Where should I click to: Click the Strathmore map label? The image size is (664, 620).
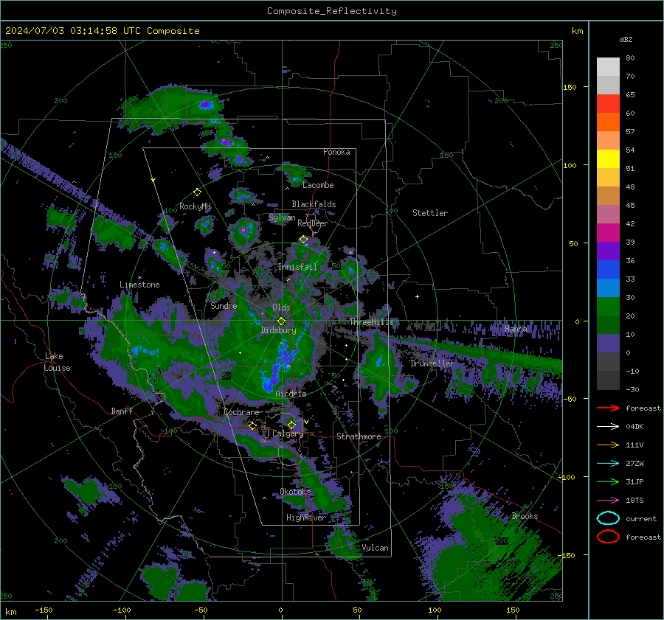(359, 436)
